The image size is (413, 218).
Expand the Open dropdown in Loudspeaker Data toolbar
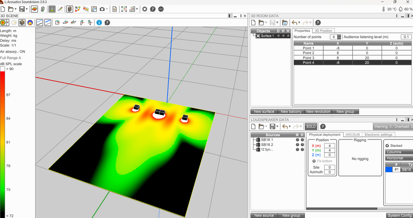click(x=266, y=127)
